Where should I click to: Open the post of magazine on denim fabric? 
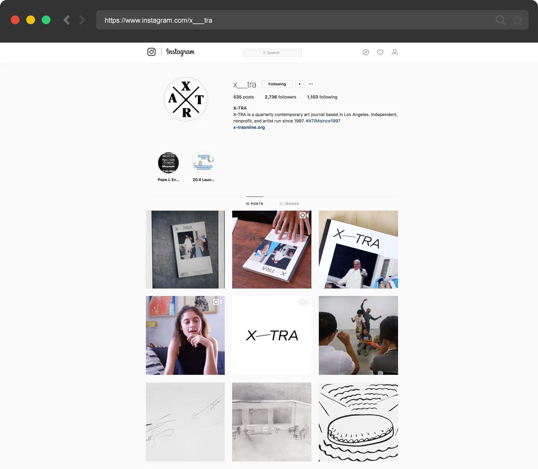tap(185, 249)
